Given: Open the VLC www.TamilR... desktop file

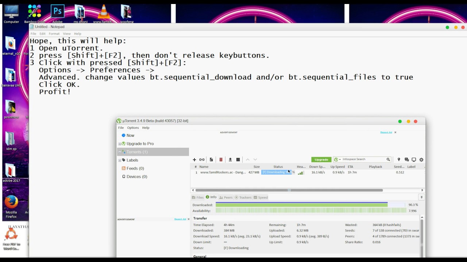Looking at the screenshot, I should [x=104, y=15].
